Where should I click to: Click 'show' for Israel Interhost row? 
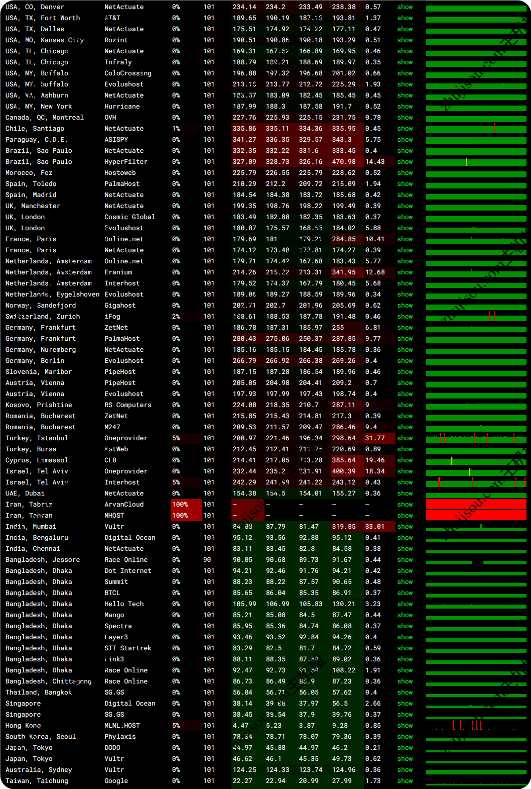tap(405, 482)
